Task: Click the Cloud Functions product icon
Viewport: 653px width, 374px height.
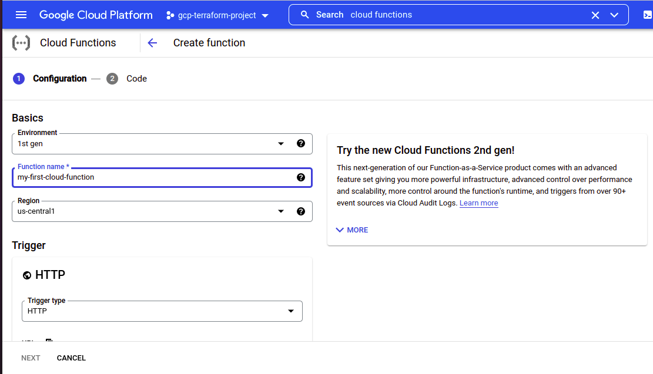Action: pos(21,43)
